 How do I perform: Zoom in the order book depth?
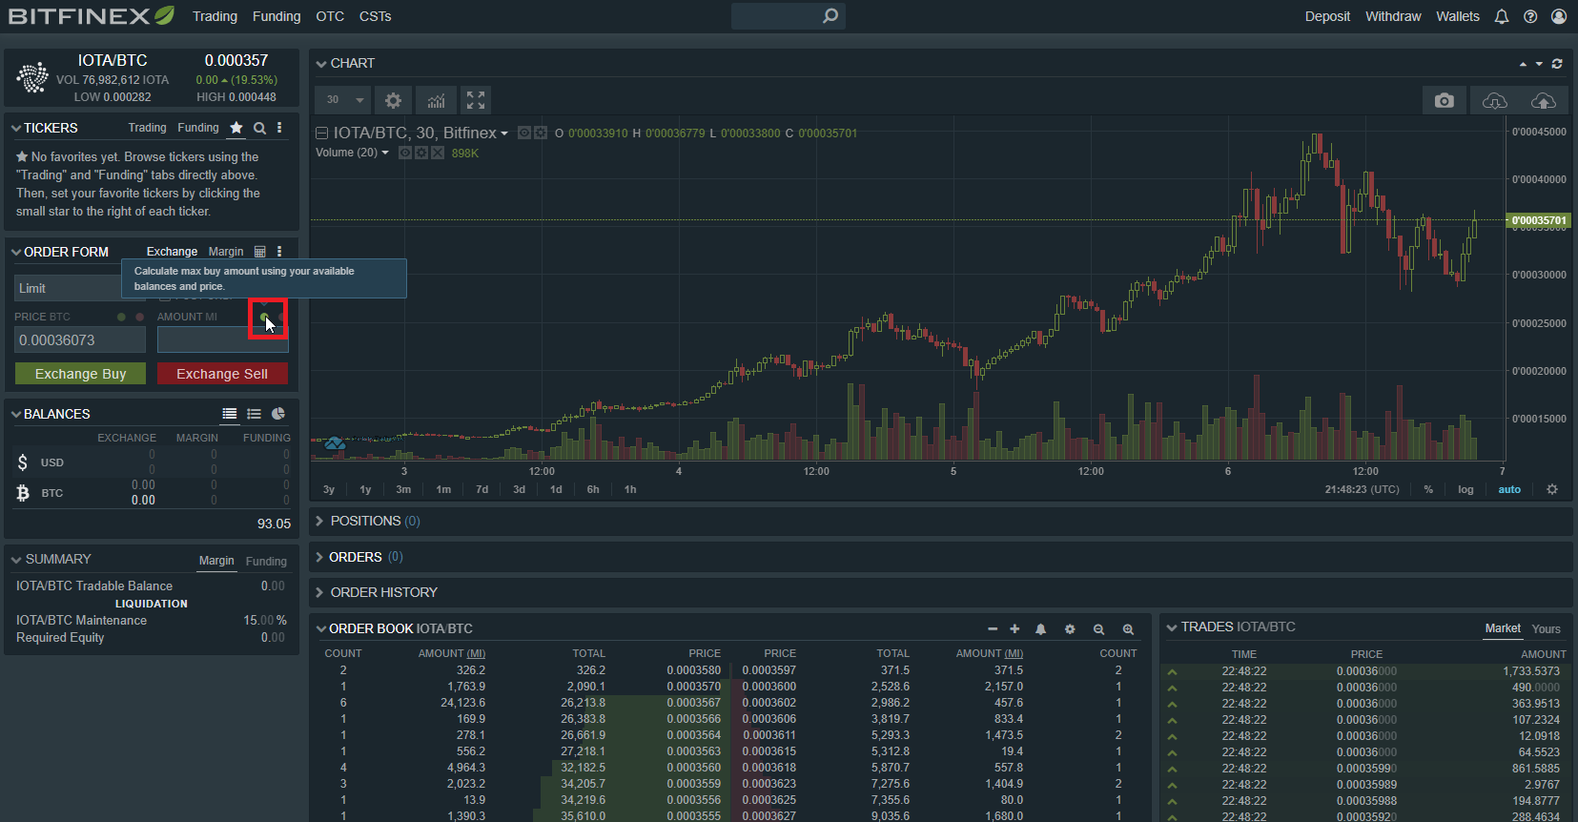[1128, 629]
